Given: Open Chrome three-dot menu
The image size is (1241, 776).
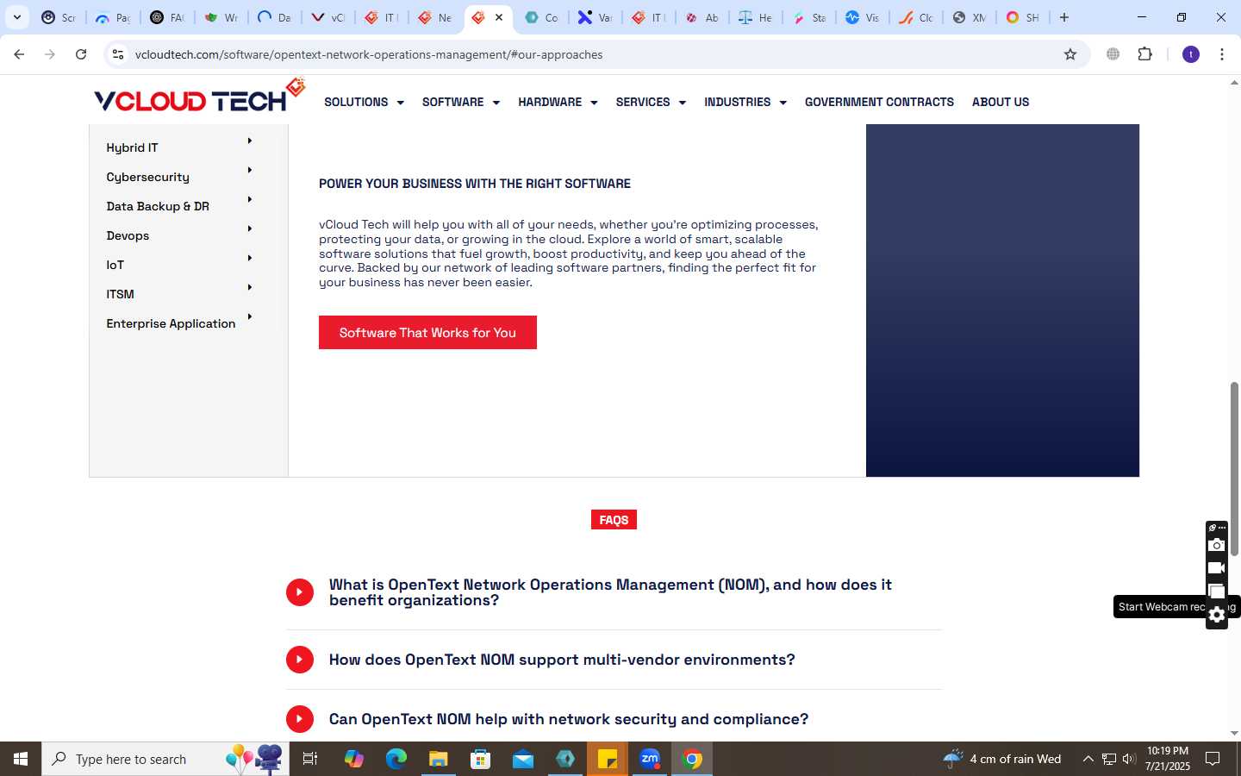Looking at the screenshot, I should [x=1222, y=54].
